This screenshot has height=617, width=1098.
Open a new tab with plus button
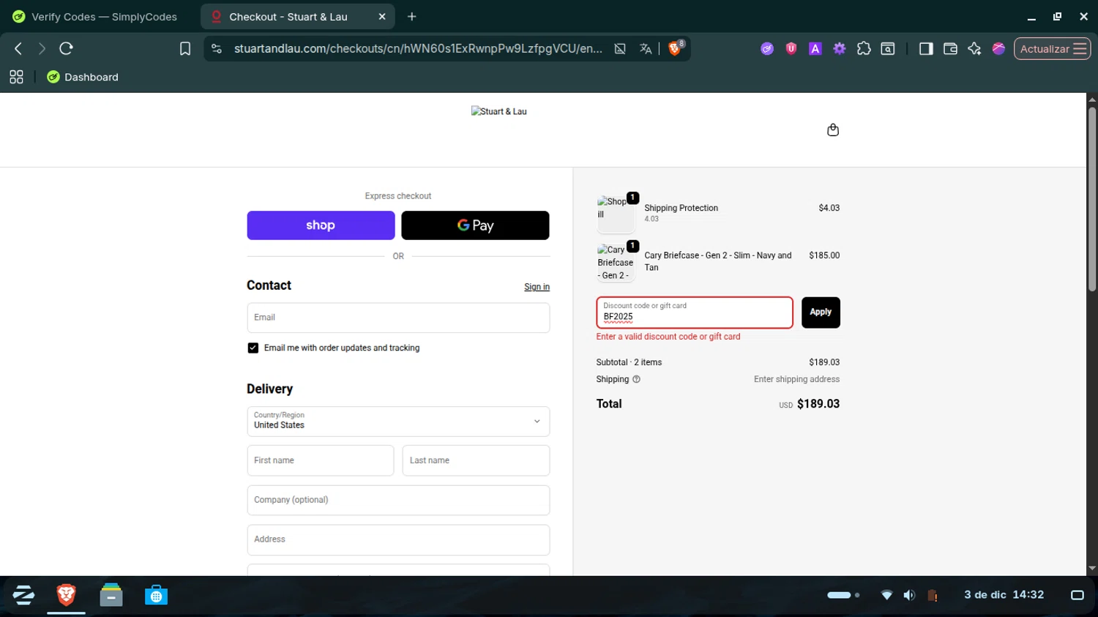[412, 16]
